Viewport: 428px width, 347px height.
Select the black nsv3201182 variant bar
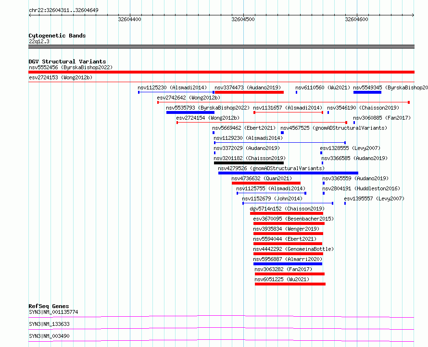(x=249, y=163)
